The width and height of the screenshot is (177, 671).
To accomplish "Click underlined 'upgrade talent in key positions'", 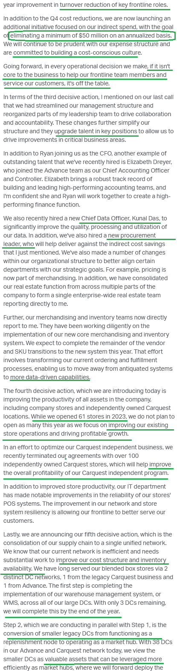I will pos(96,131).
